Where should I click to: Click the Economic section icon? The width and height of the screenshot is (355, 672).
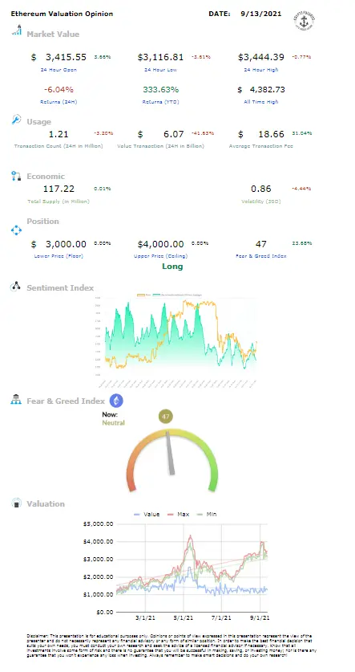16,176
